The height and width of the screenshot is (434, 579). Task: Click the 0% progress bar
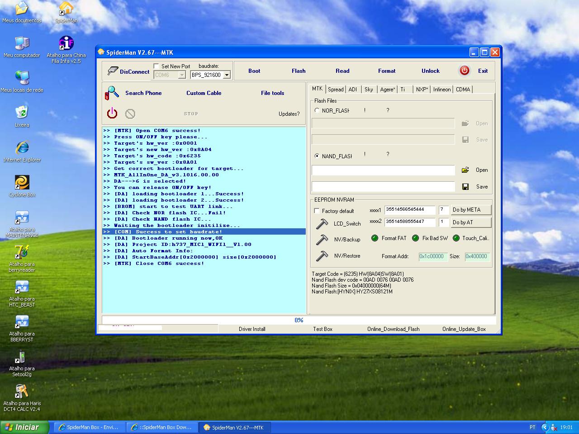tap(299, 320)
